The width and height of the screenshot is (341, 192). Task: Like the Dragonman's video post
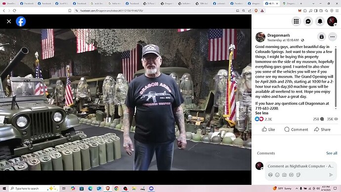268,129
